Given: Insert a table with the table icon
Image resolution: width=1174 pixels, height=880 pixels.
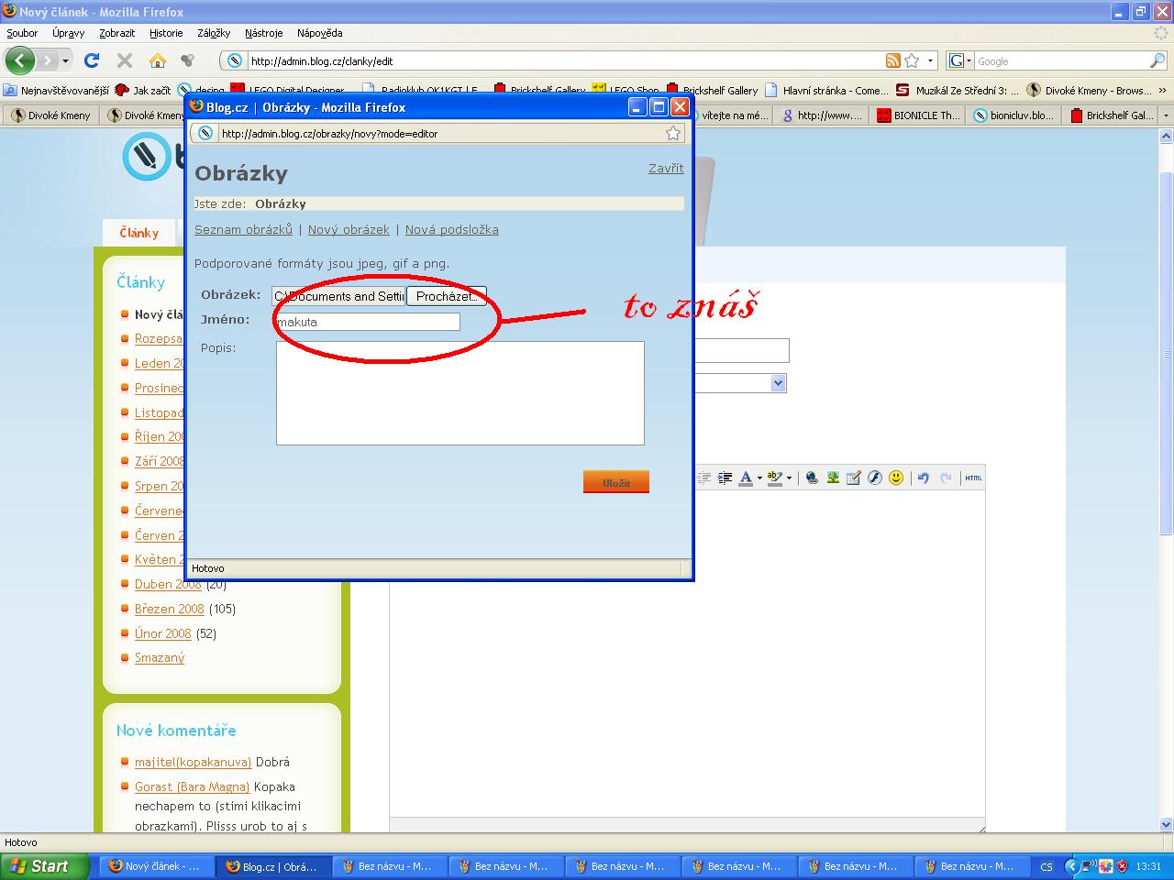Looking at the screenshot, I should [x=854, y=478].
